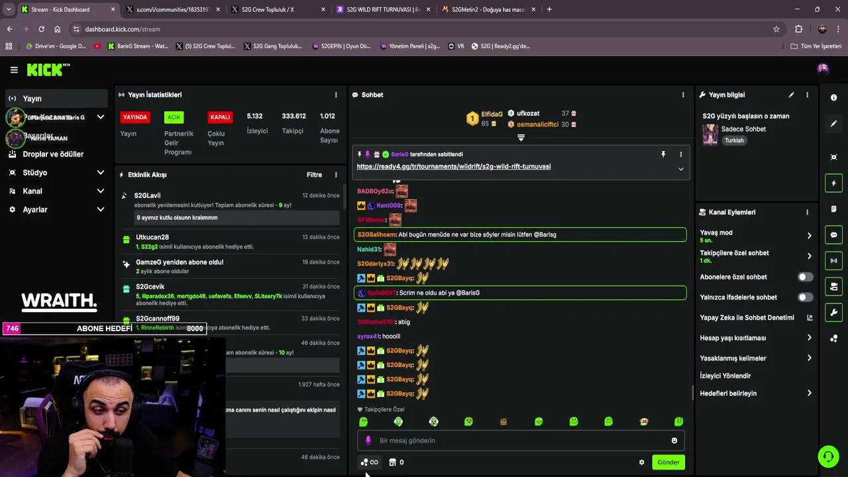Image resolution: width=848 pixels, height=477 pixels.
Task: Open the Yapay Zeka ile Sohbet Denetimi external link
Action: 810,318
